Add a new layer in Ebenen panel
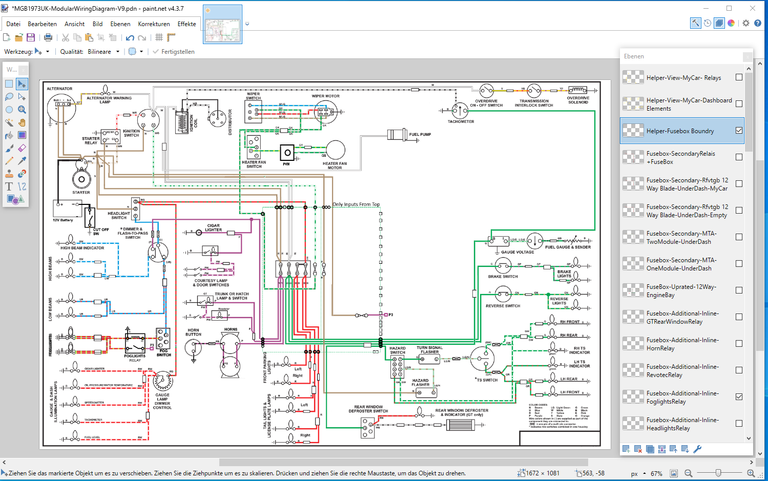 (x=626, y=449)
